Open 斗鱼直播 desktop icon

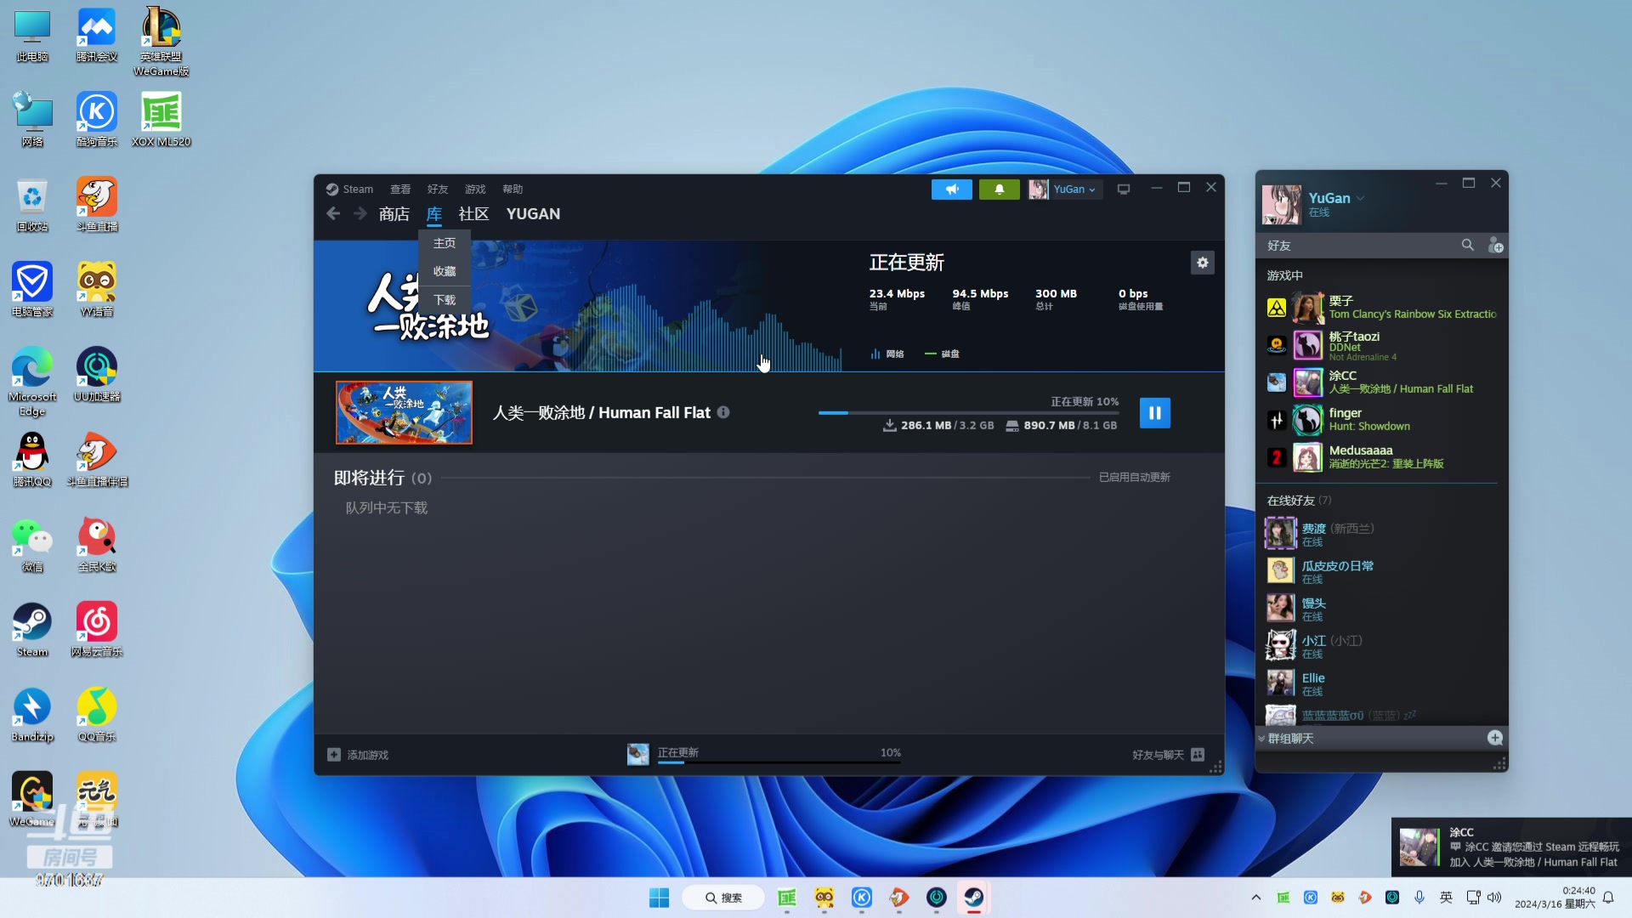pos(97,204)
